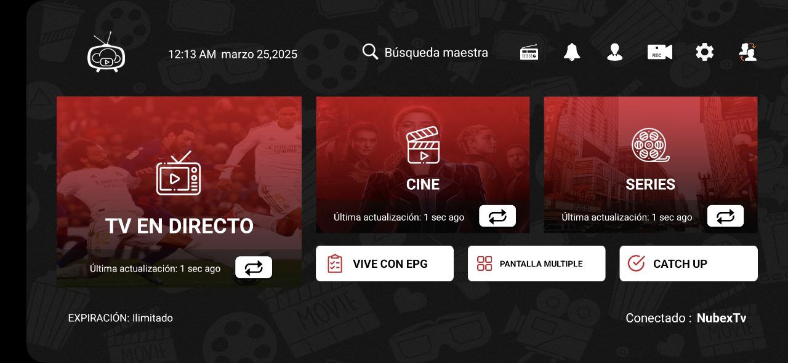Screen dimensions: 788x363
Task: Refresh the CINE content list
Action: (497, 216)
